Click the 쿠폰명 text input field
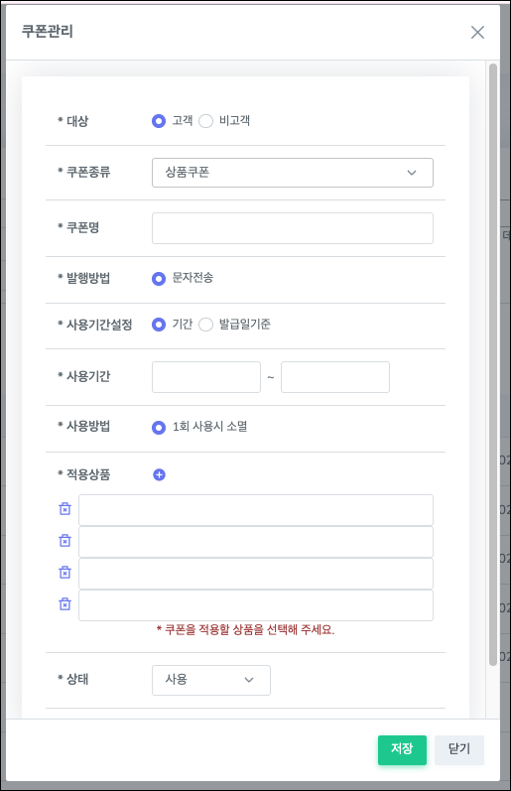The width and height of the screenshot is (511, 791). click(x=293, y=228)
